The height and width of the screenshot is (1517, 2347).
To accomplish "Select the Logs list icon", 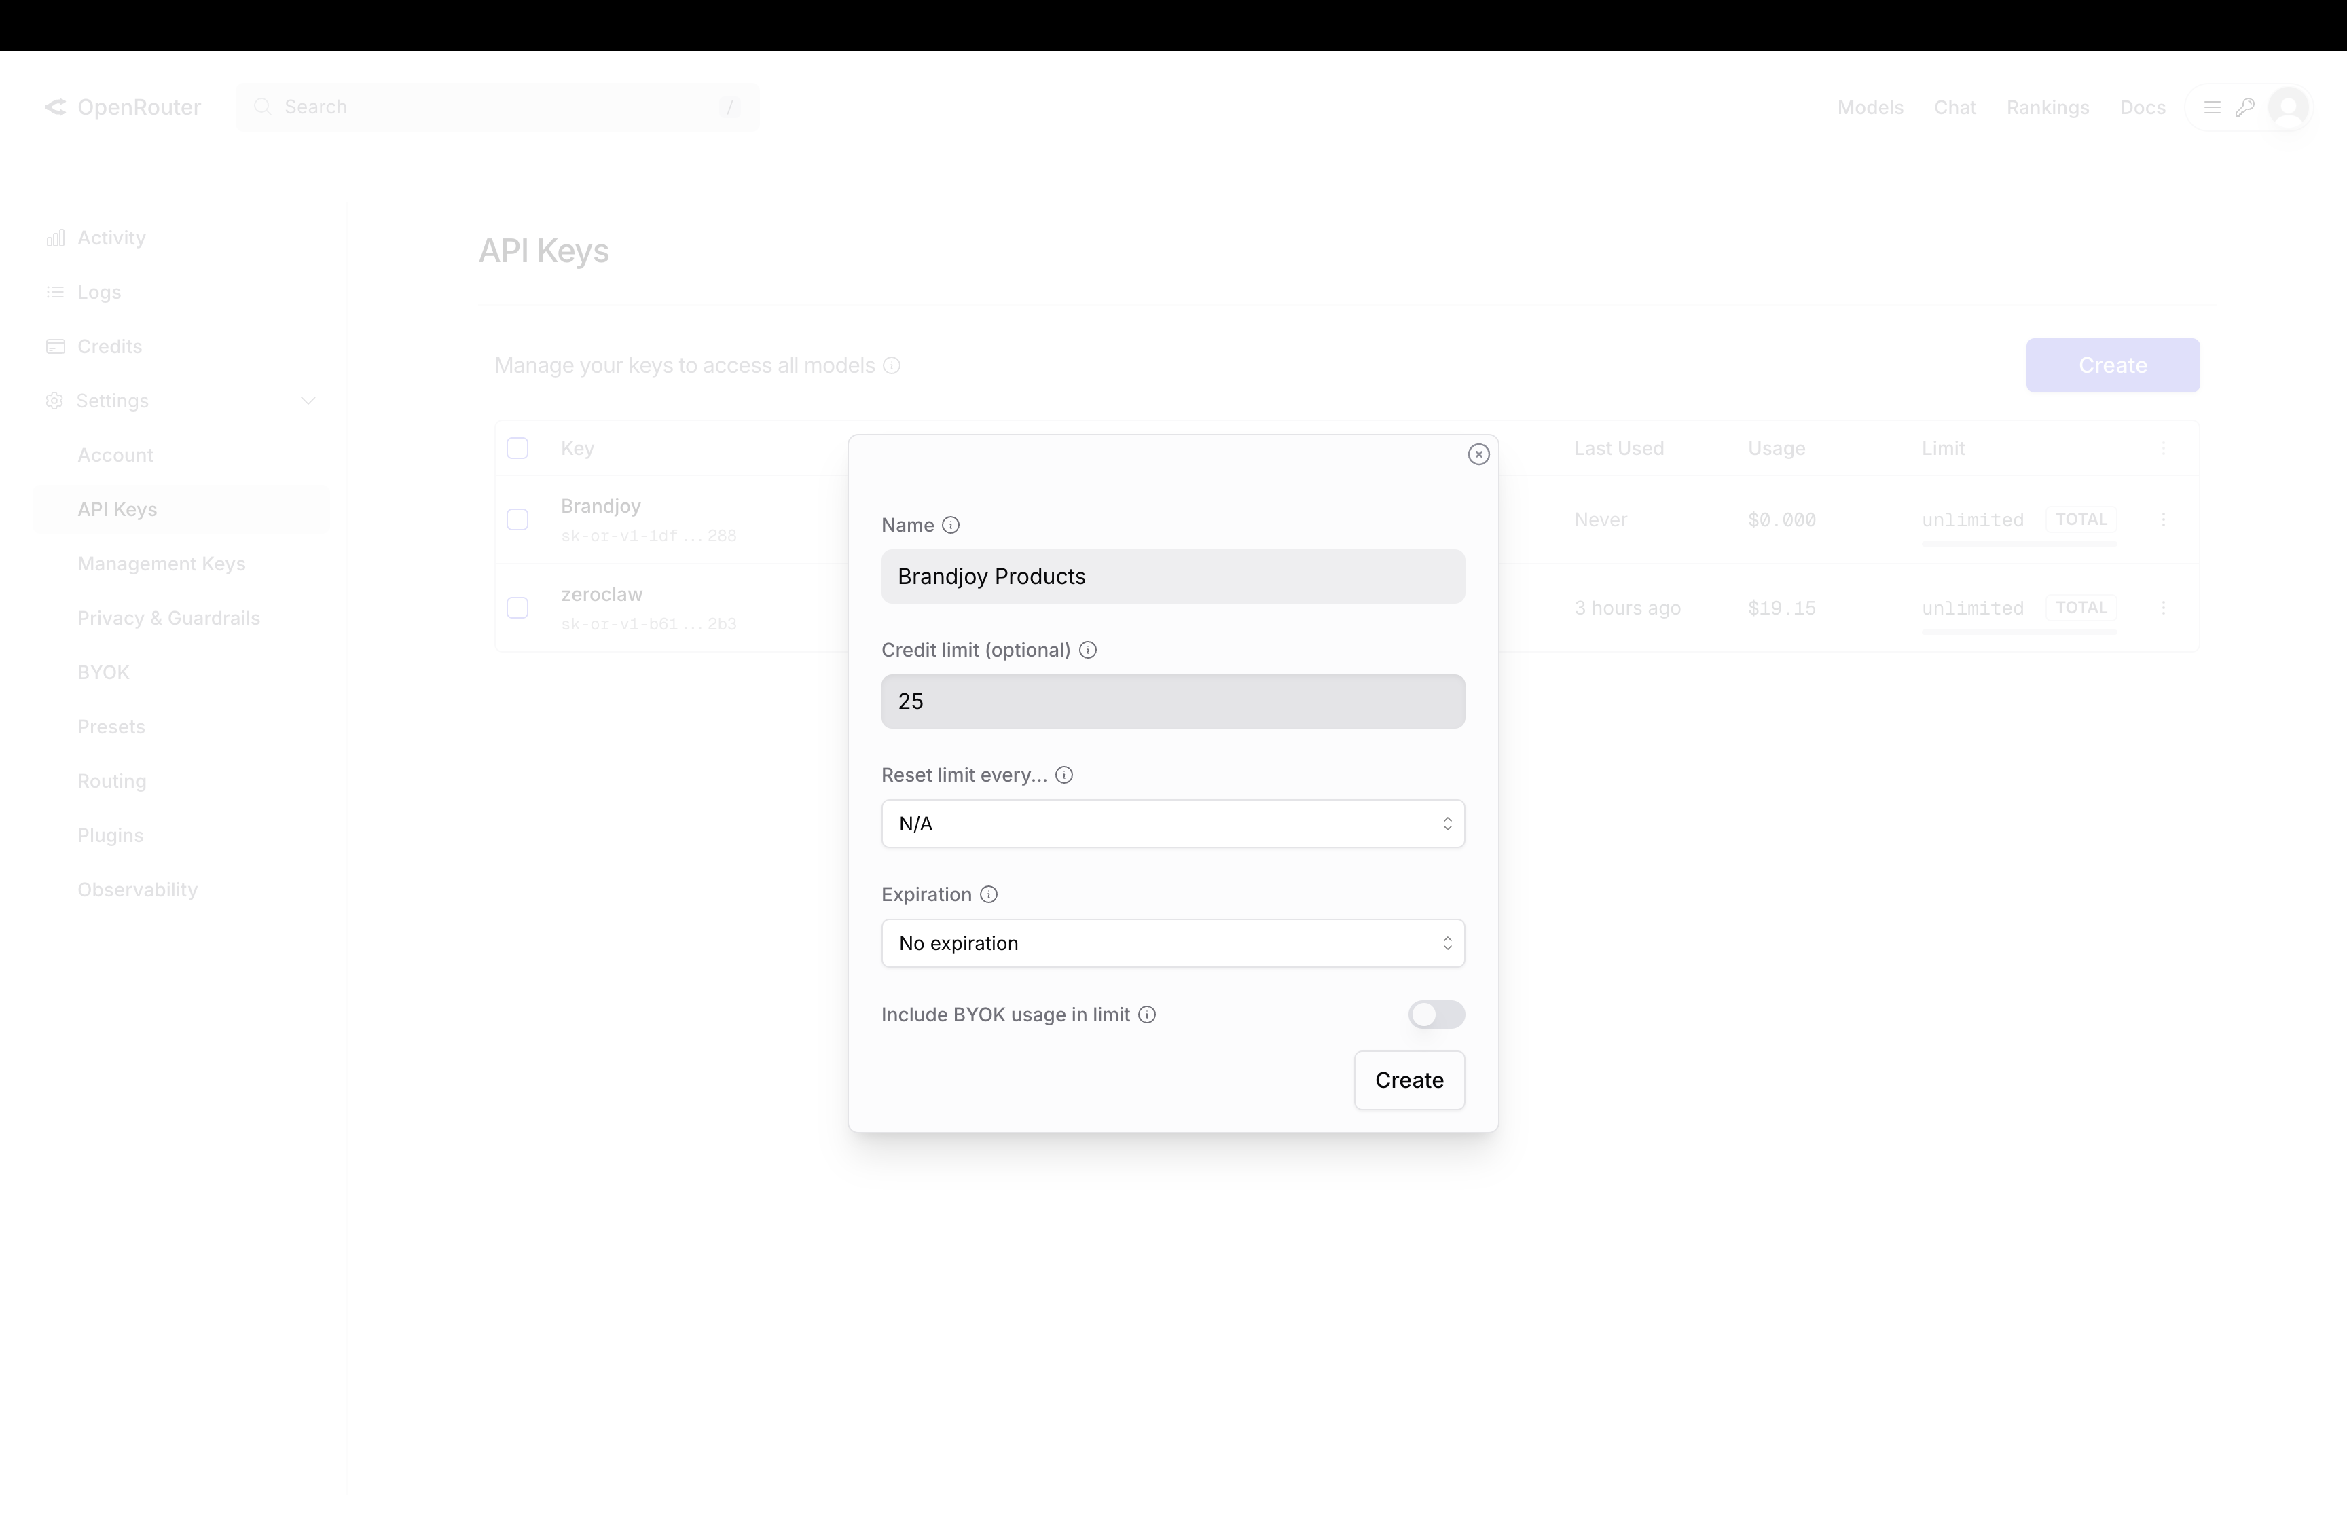I will (x=56, y=291).
